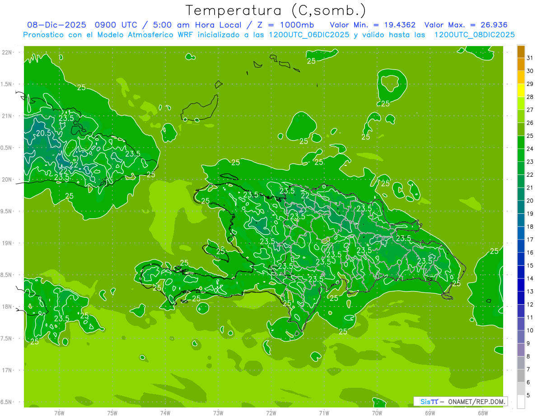Pick legend color swatch between 6 and 7

point(521,376)
